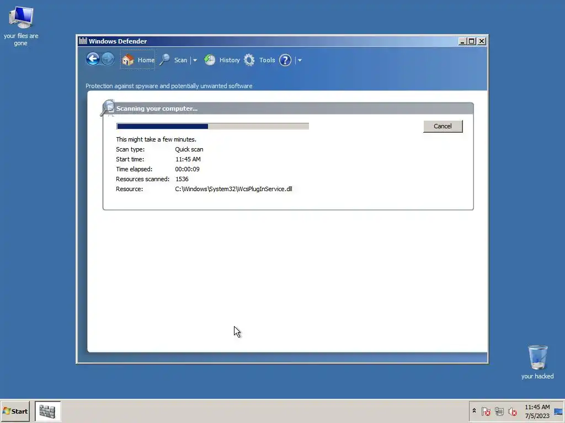
Task: Click the Forward navigation arrow
Action: 108,59
